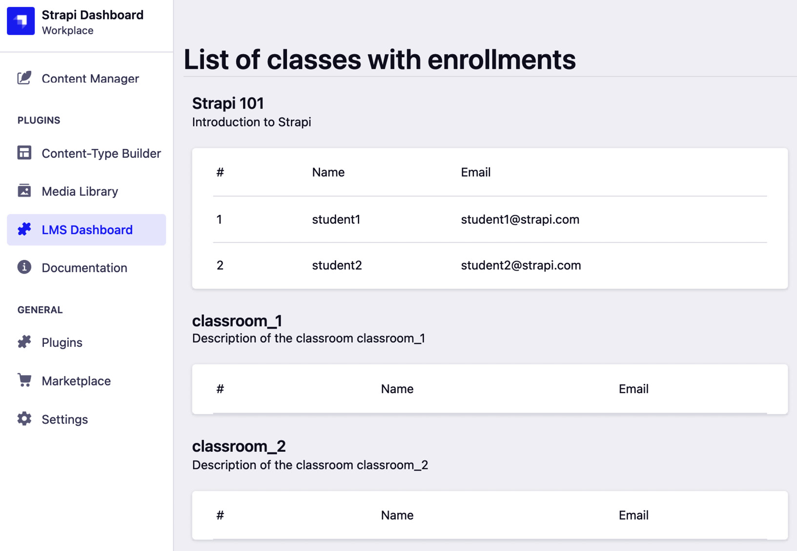The width and height of the screenshot is (797, 551).
Task: Open the Media Library page
Action: (86, 191)
